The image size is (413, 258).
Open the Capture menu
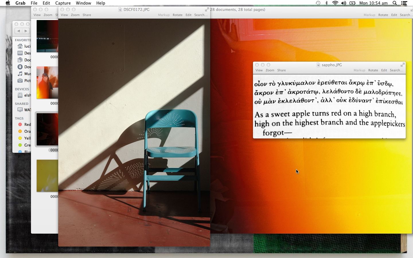click(63, 3)
